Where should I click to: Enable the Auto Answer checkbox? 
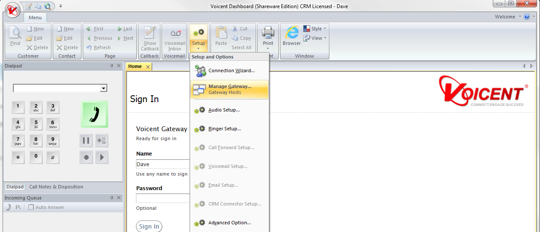pos(31,207)
